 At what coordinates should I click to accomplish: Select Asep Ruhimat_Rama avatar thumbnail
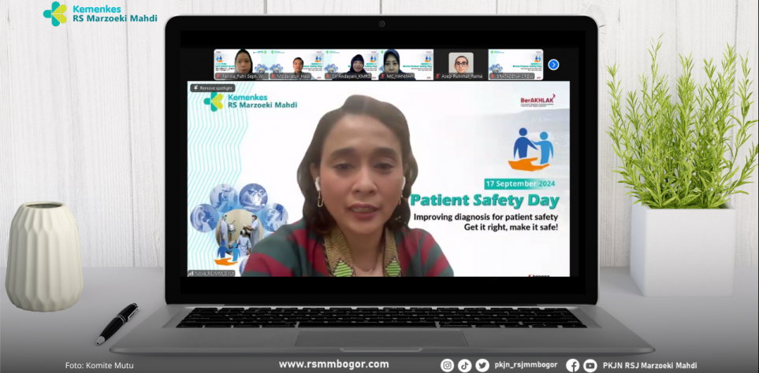pos(461,65)
